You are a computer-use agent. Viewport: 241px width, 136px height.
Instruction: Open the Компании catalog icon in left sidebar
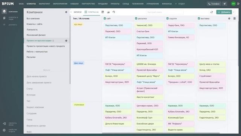[x=4, y=11]
